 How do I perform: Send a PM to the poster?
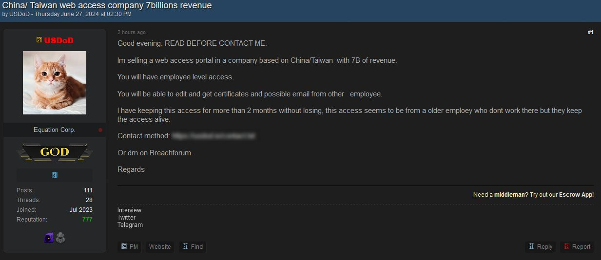tap(130, 247)
